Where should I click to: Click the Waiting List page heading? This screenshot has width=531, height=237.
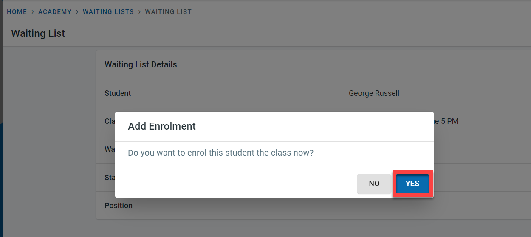tap(38, 33)
